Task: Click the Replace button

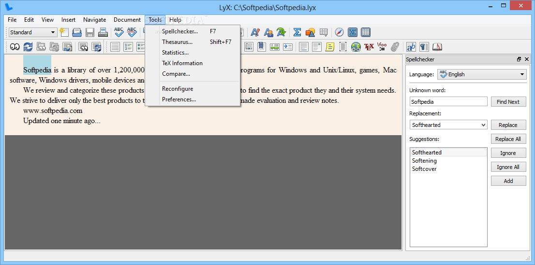Action: (x=508, y=125)
